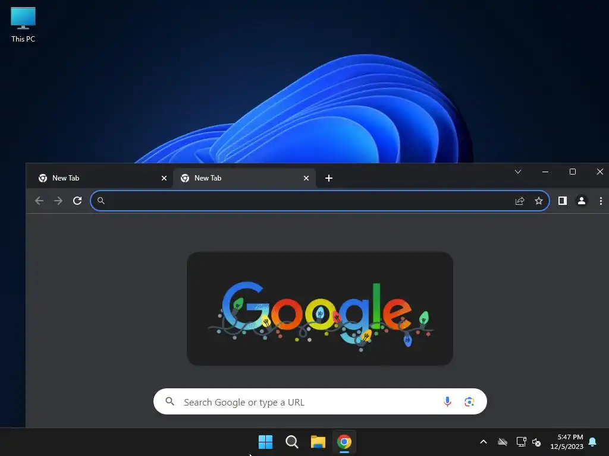Open network status tray icon

(x=521, y=442)
